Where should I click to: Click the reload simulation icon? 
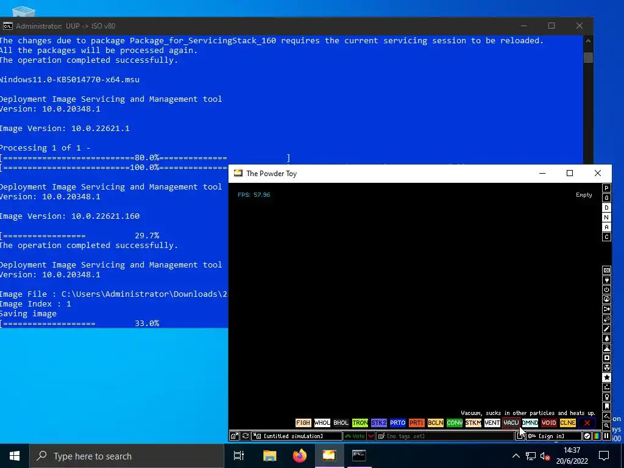pyautogui.click(x=246, y=436)
